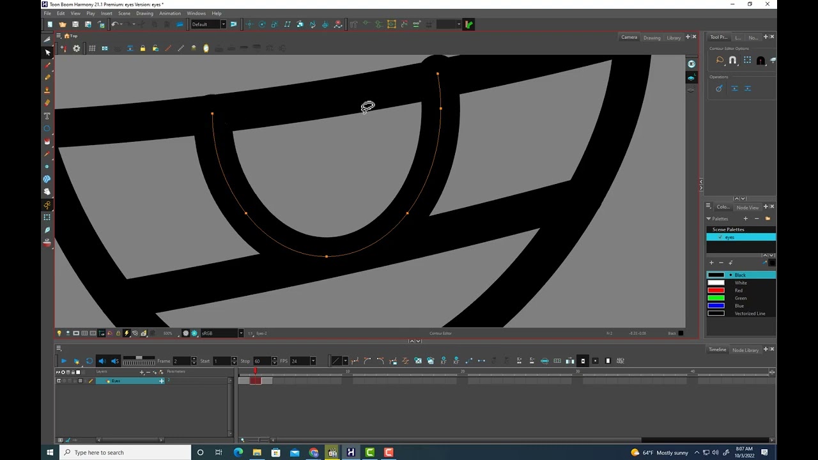Click the green Rigging tool icon
Viewport: 818px width, 460px height.
[x=468, y=24]
